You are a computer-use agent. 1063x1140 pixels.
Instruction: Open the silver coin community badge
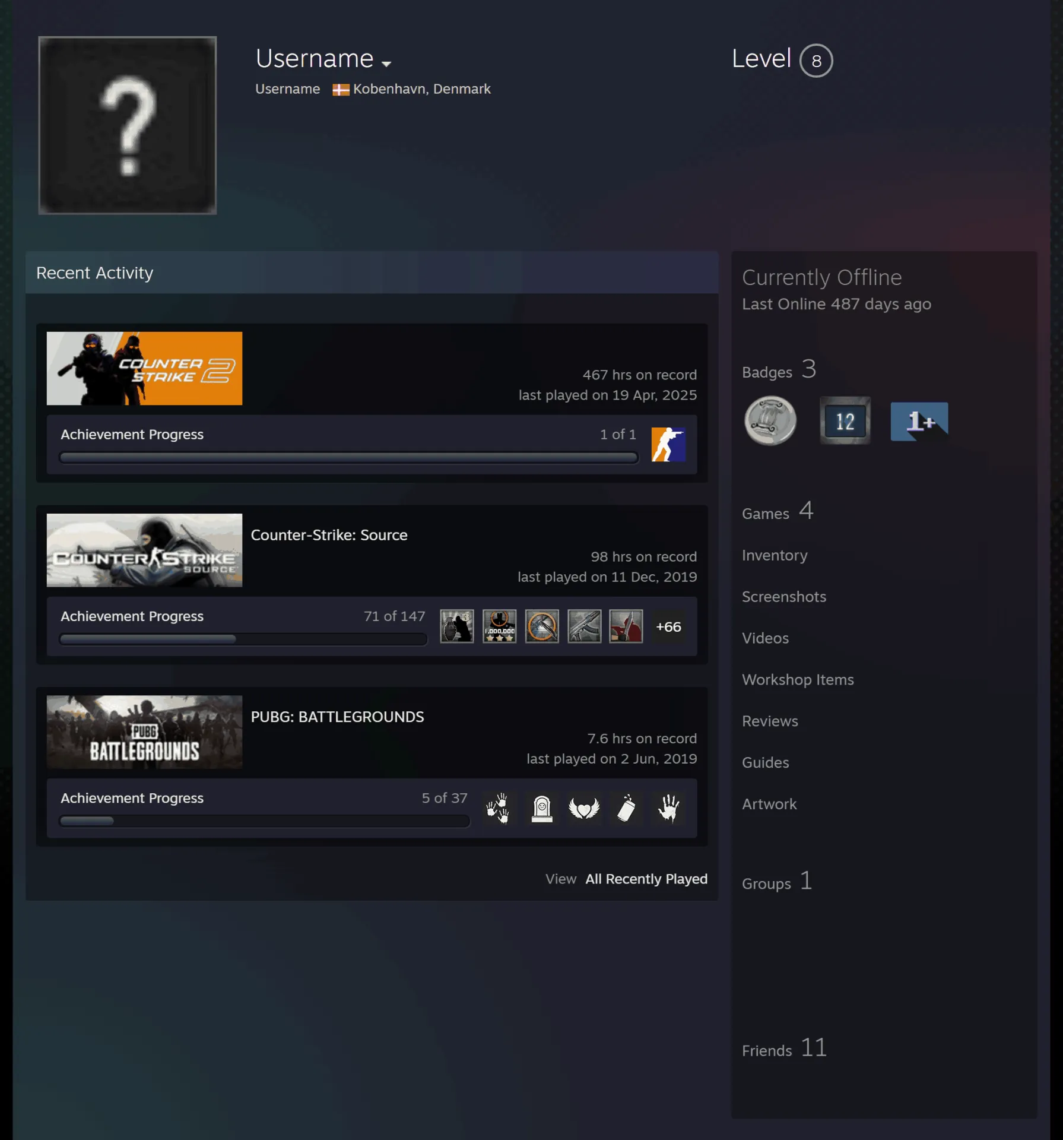[x=770, y=420]
